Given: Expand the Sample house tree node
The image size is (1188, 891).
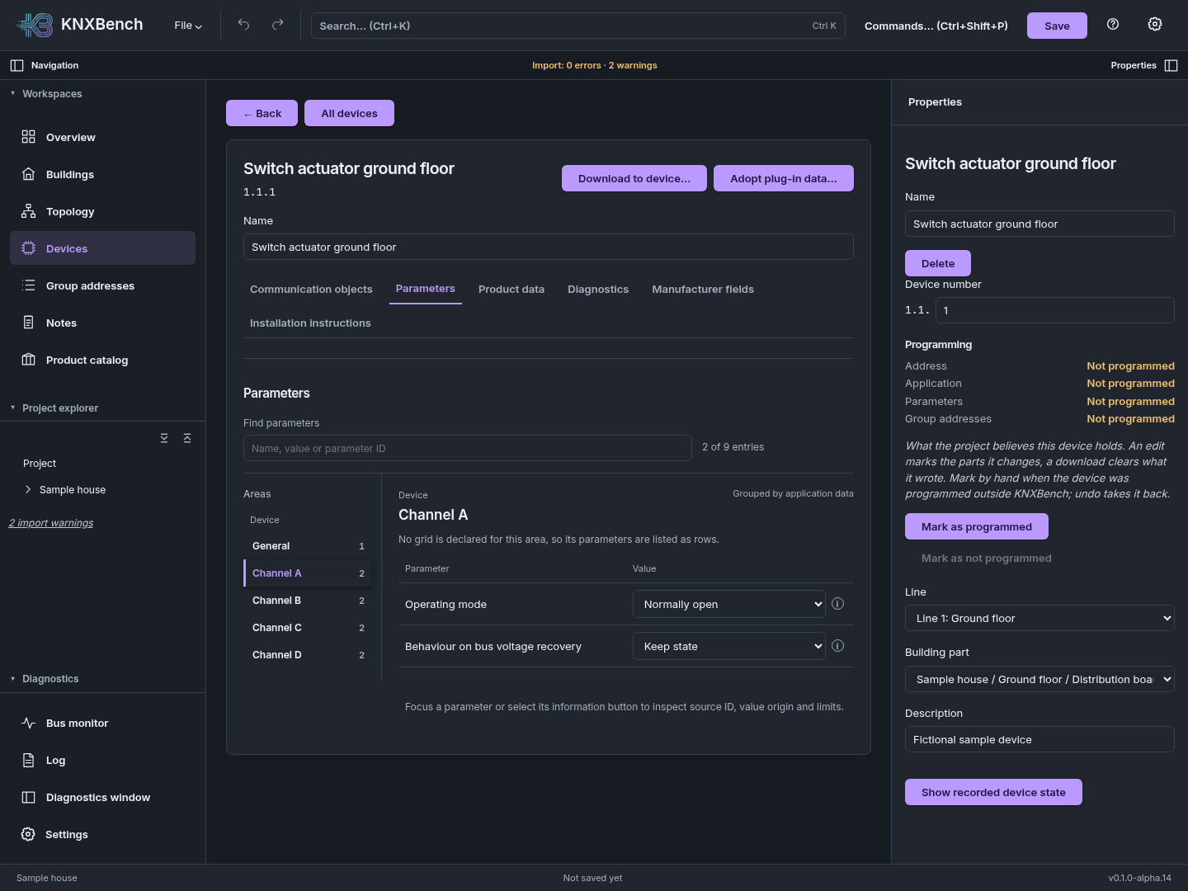Looking at the screenshot, I should coord(28,489).
